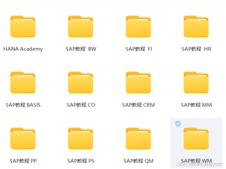Uncheck the SAP教程 WM selection checkmark
The image size is (226, 169).
[178, 124]
